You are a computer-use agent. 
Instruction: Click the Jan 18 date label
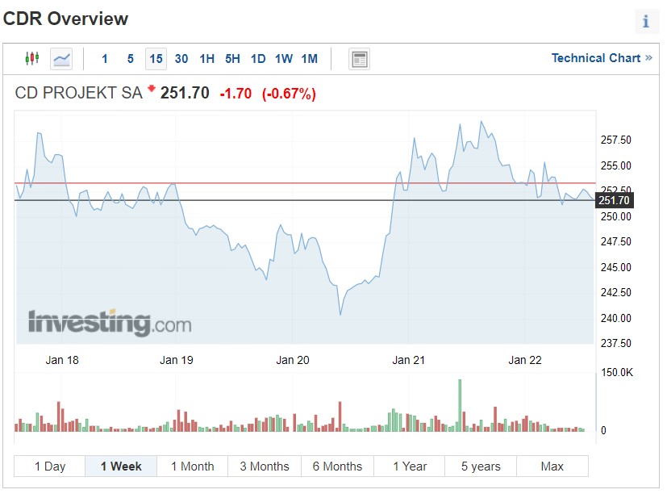pos(62,360)
